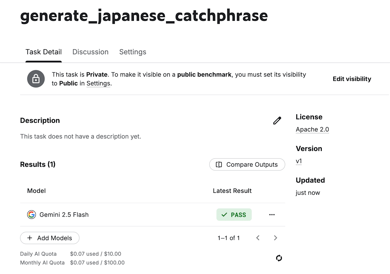This screenshot has width=390, height=274.
Task: Click the 'just now' updated timestamp
Action: point(308,193)
